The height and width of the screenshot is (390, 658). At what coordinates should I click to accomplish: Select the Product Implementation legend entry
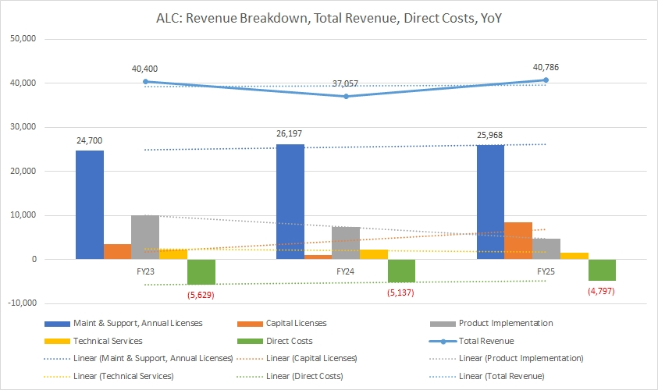coord(507,323)
